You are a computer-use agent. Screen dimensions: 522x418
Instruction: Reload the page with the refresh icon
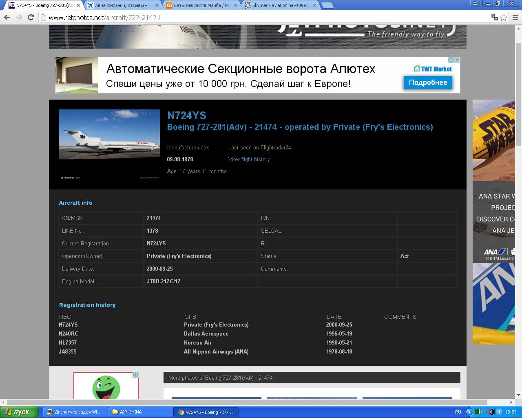click(x=31, y=17)
